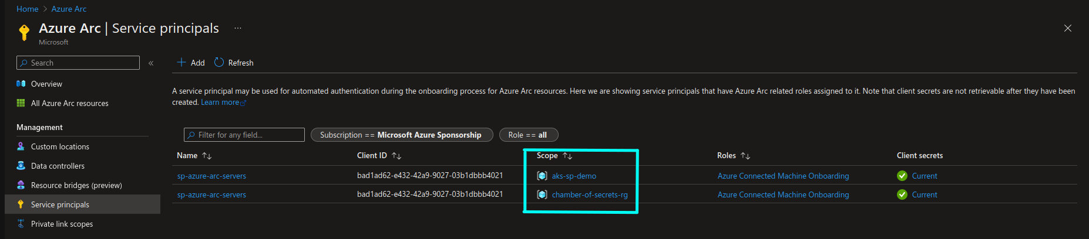The width and height of the screenshot is (1089, 239).
Task: Open Data controllers page
Action: coord(58,166)
